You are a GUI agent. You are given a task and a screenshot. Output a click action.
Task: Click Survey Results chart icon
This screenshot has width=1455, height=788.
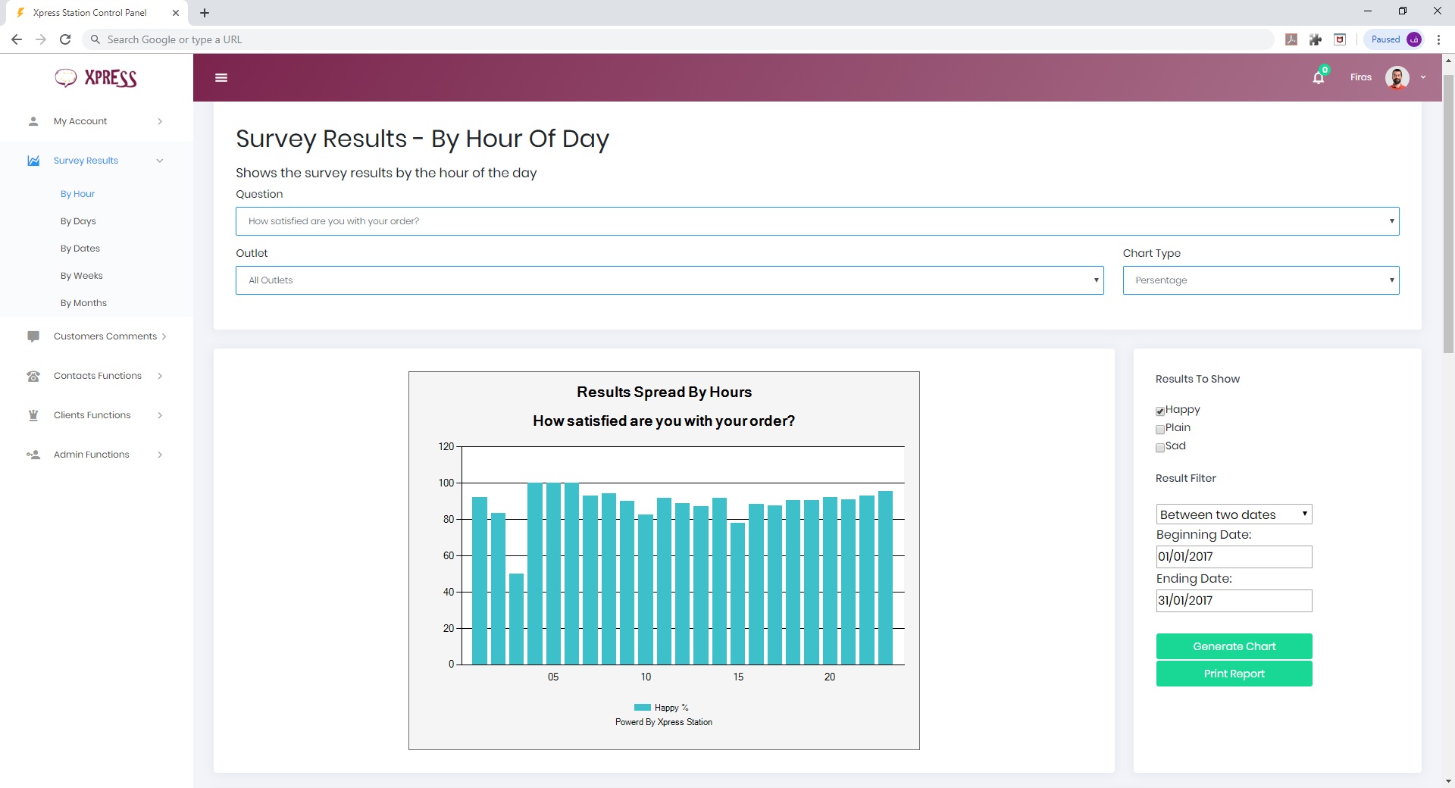[33, 161]
